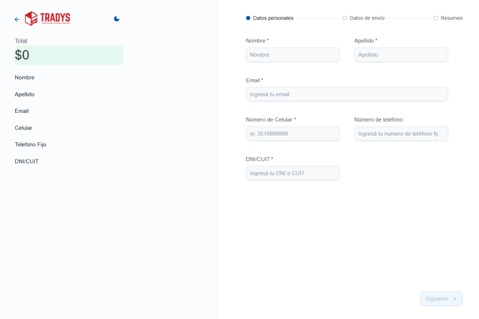Click the Número de Celular input
This screenshot has height=319, width=479.
point(293,134)
